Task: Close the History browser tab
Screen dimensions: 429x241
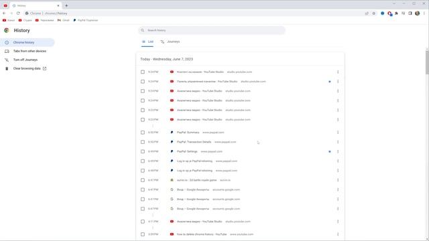Action: [58, 5]
